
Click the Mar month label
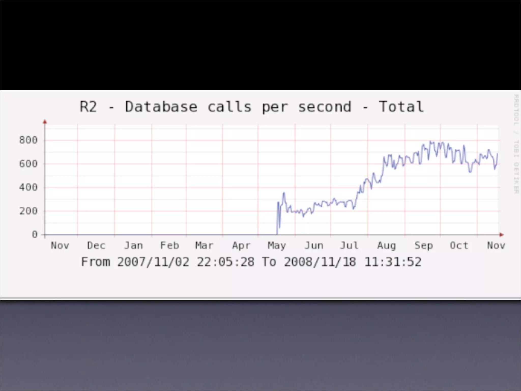tap(204, 246)
